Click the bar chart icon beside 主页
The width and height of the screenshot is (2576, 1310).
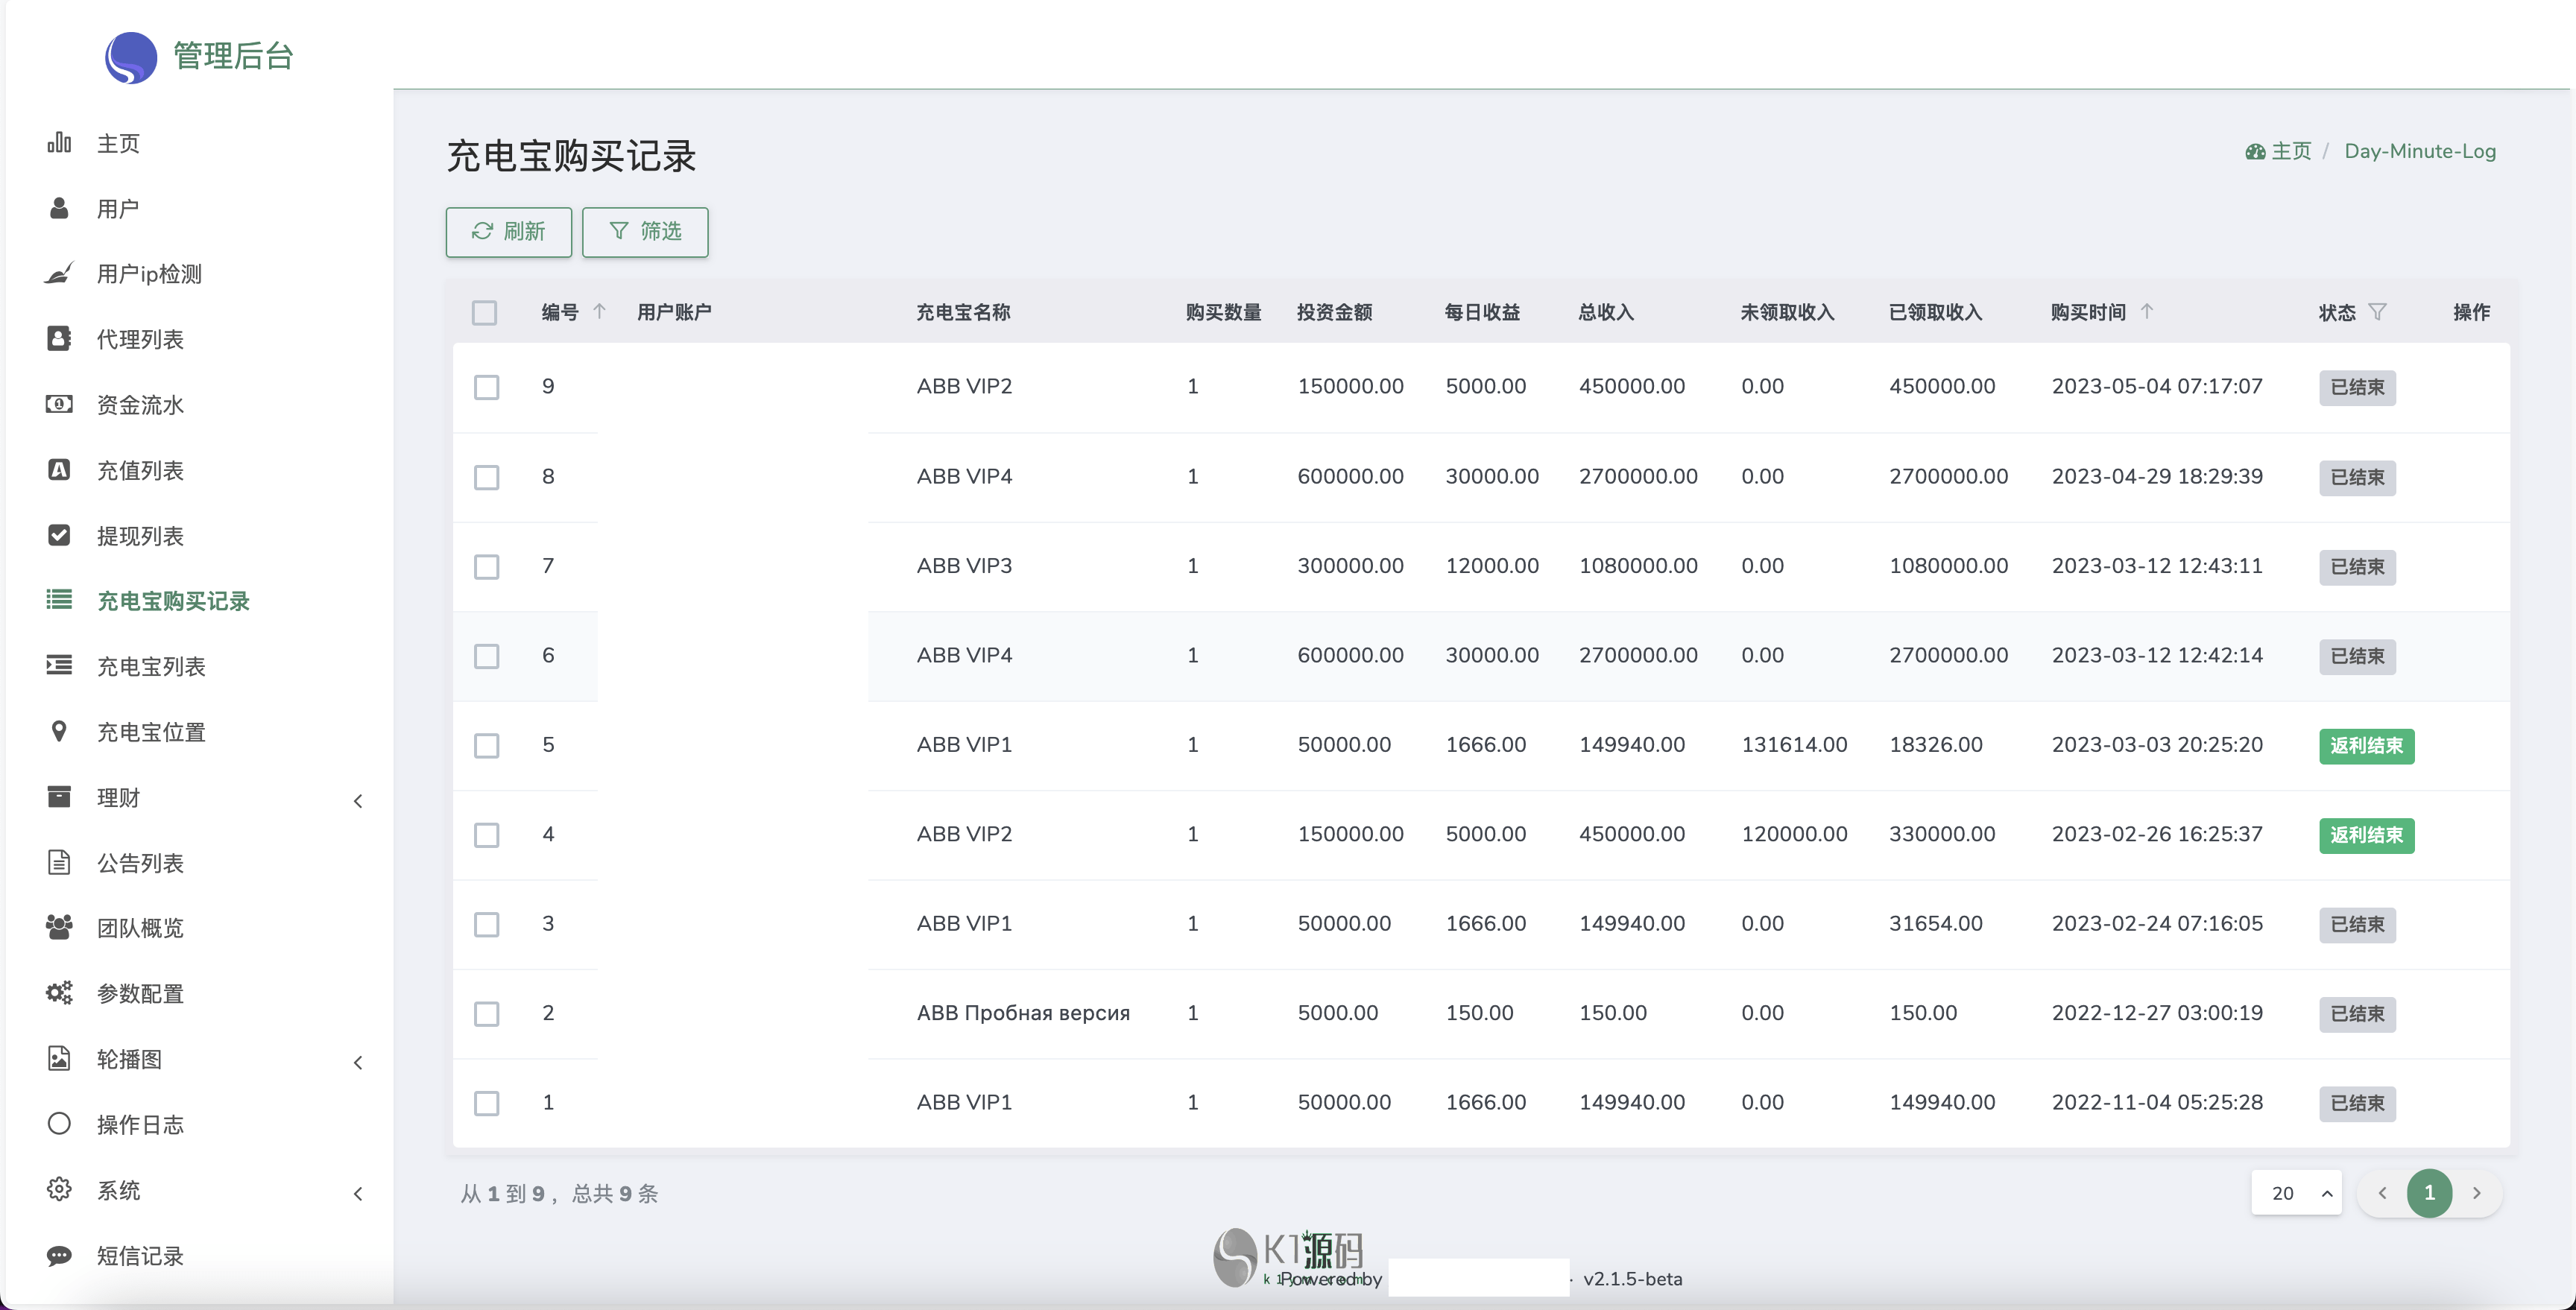(x=59, y=143)
